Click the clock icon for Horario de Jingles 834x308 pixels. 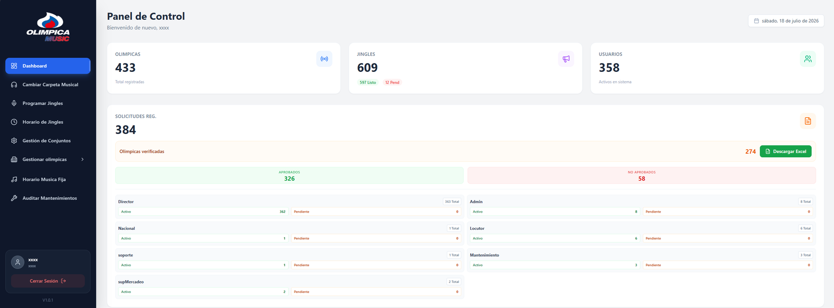point(14,122)
